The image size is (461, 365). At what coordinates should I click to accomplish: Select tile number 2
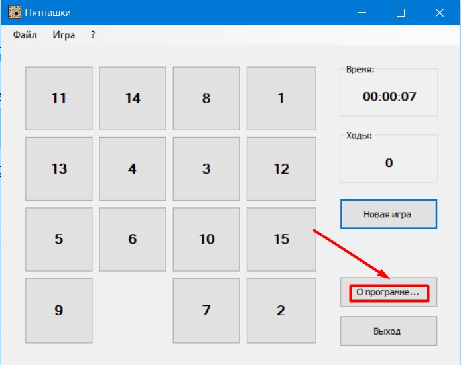pos(281,310)
